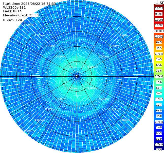This screenshot has height=153, width=164.
Task: Click the upper-left 3.00km range label
Action: click(x=50, y=46)
